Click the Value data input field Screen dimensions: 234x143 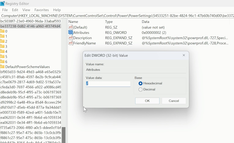[x=108, y=84]
